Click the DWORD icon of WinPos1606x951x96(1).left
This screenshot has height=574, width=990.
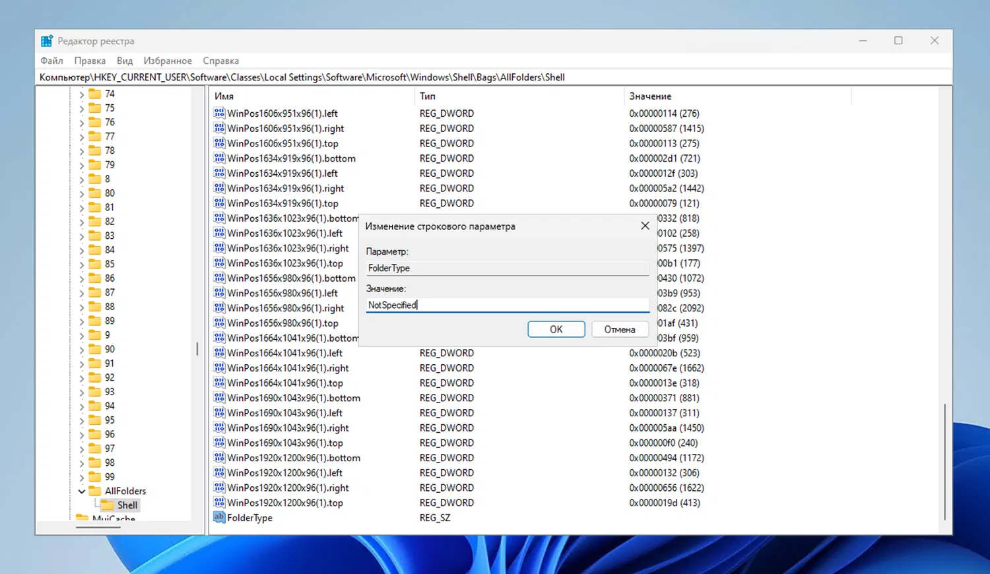(x=219, y=113)
